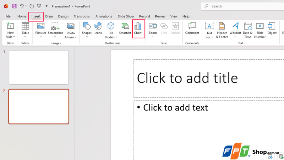
Task: Switch to Slide Show tab
Action: tap(126, 16)
